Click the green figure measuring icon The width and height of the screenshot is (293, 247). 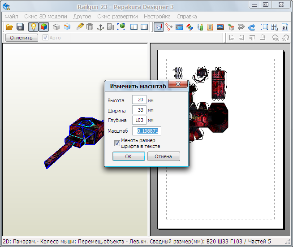click(x=200, y=27)
